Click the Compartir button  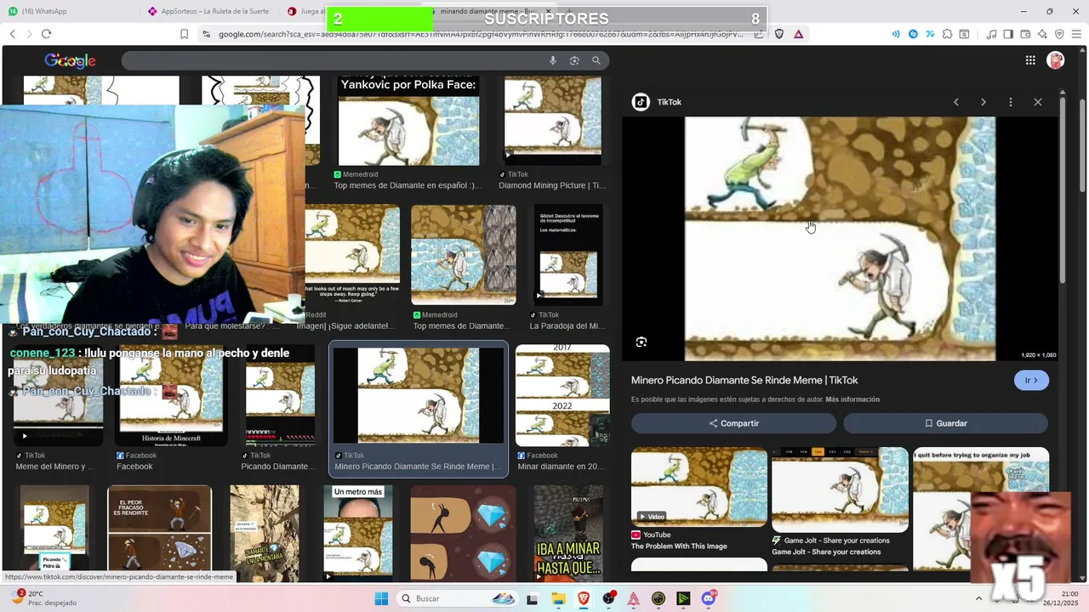click(x=733, y=423)
